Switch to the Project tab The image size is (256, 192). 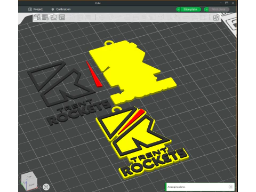click(35, 9)
